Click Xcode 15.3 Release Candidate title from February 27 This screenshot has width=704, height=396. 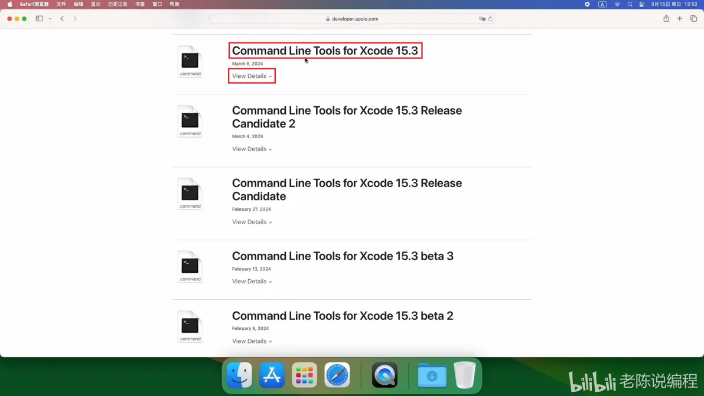click(347, 189)
